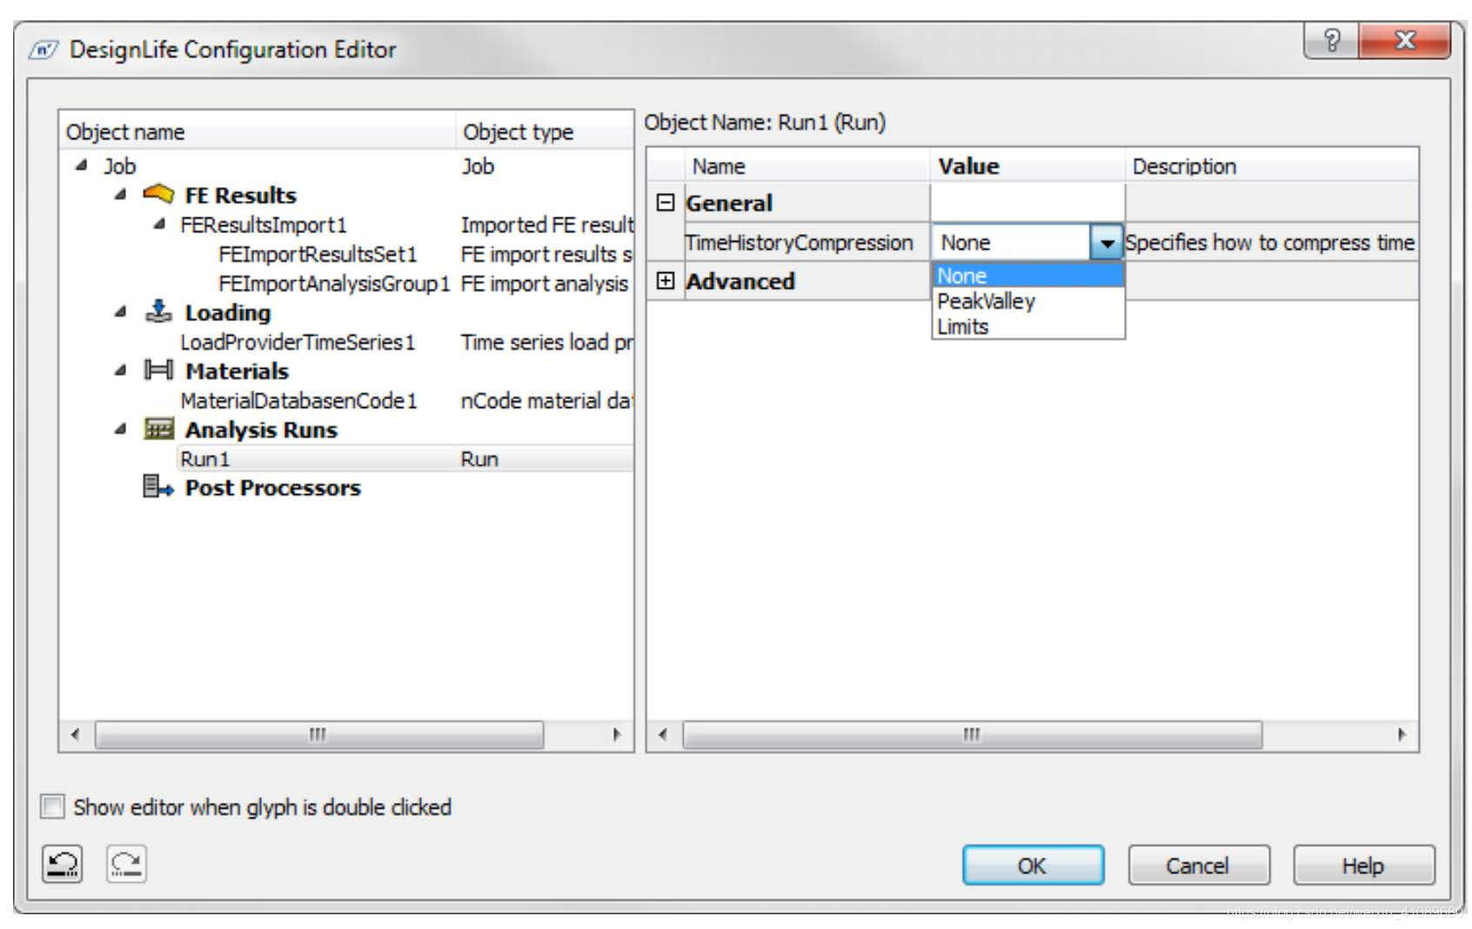The image size is (1472, 929).
Task: Select the Post Processors tree item
Action: click(x=272, y=487)
